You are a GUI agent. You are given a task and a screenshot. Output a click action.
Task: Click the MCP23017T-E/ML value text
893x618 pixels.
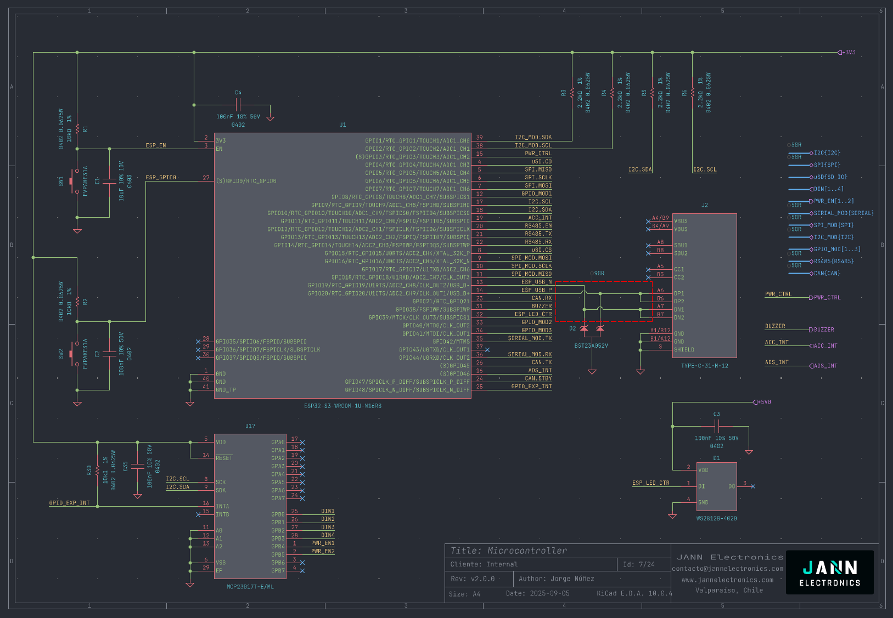[250, 587]
